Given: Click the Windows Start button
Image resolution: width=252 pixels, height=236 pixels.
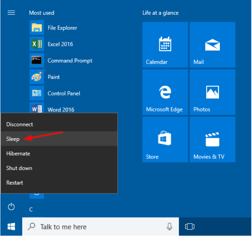Looking at the screenshot, I should point(11,227).
